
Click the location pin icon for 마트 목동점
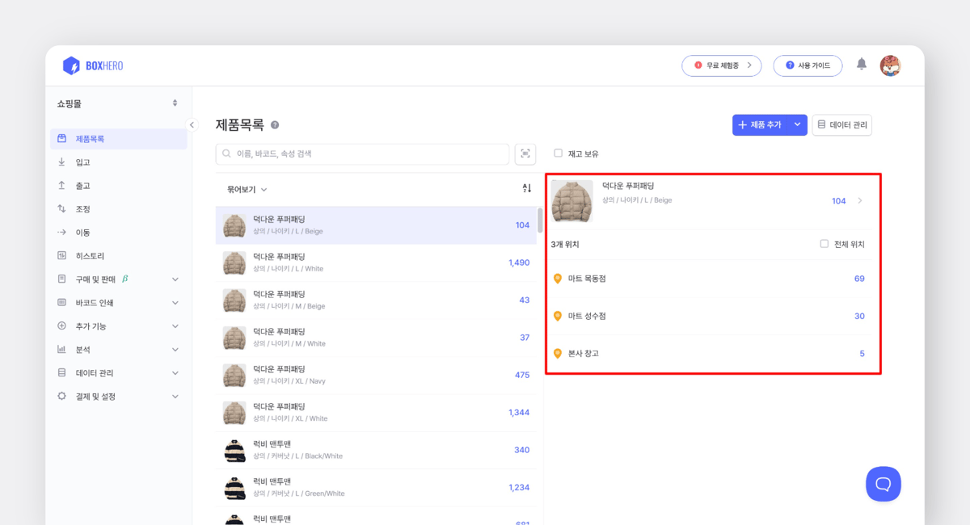(557, 278)
